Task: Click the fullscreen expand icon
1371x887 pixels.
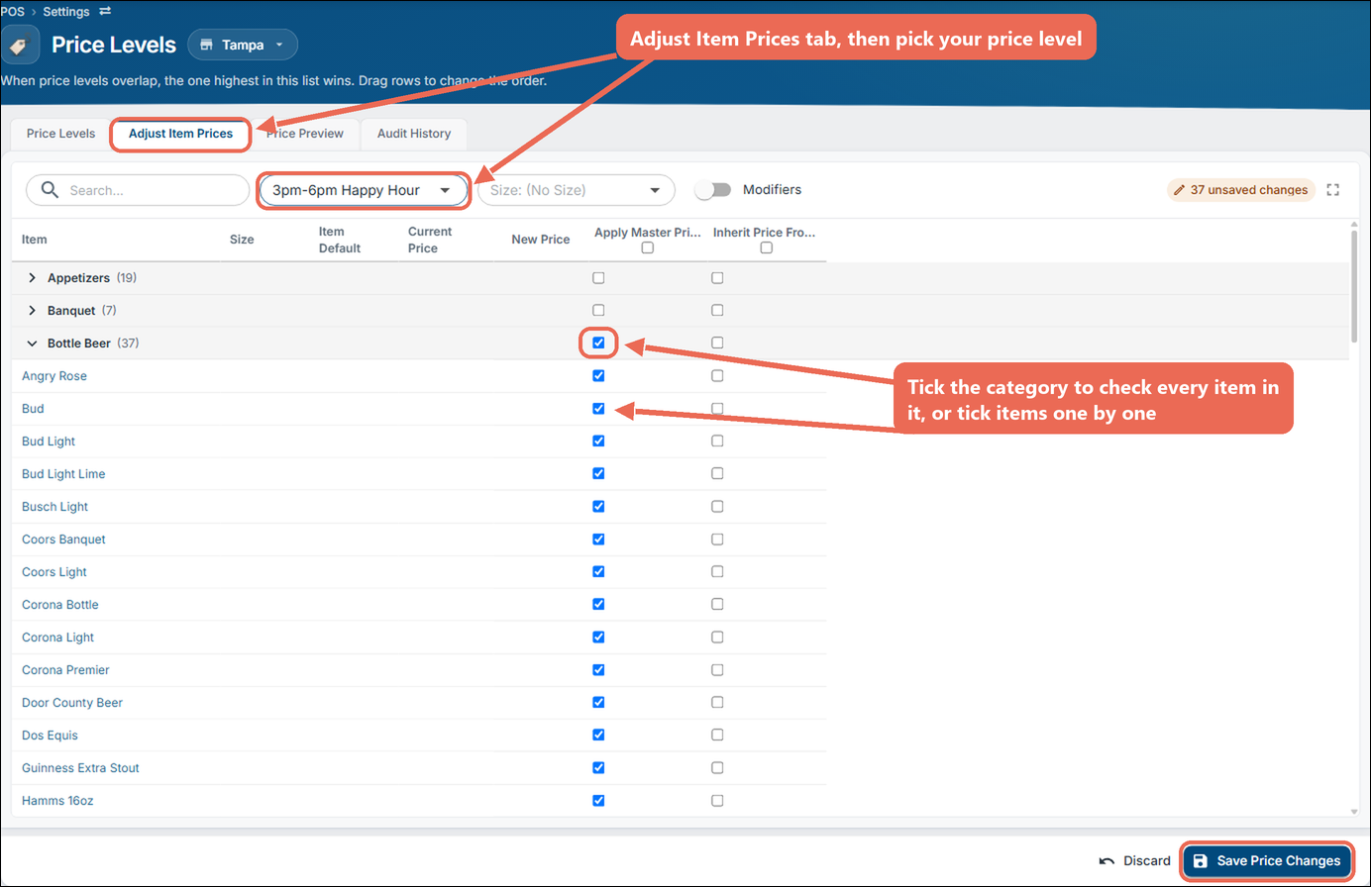Action: tap(1333, 190)
